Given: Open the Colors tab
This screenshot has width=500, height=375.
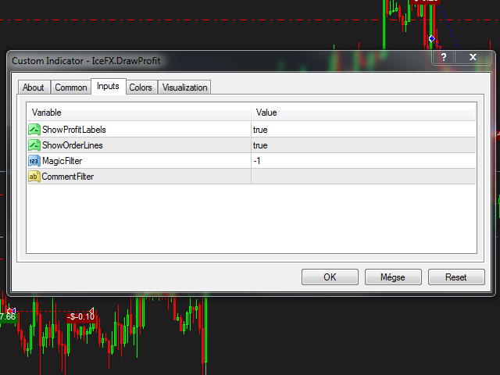Looking at the screenshot, I should (141, 87).
